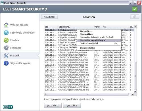Open Beállítások sidebar label
This screenshot has width=142, height=111.
[16, 48]
